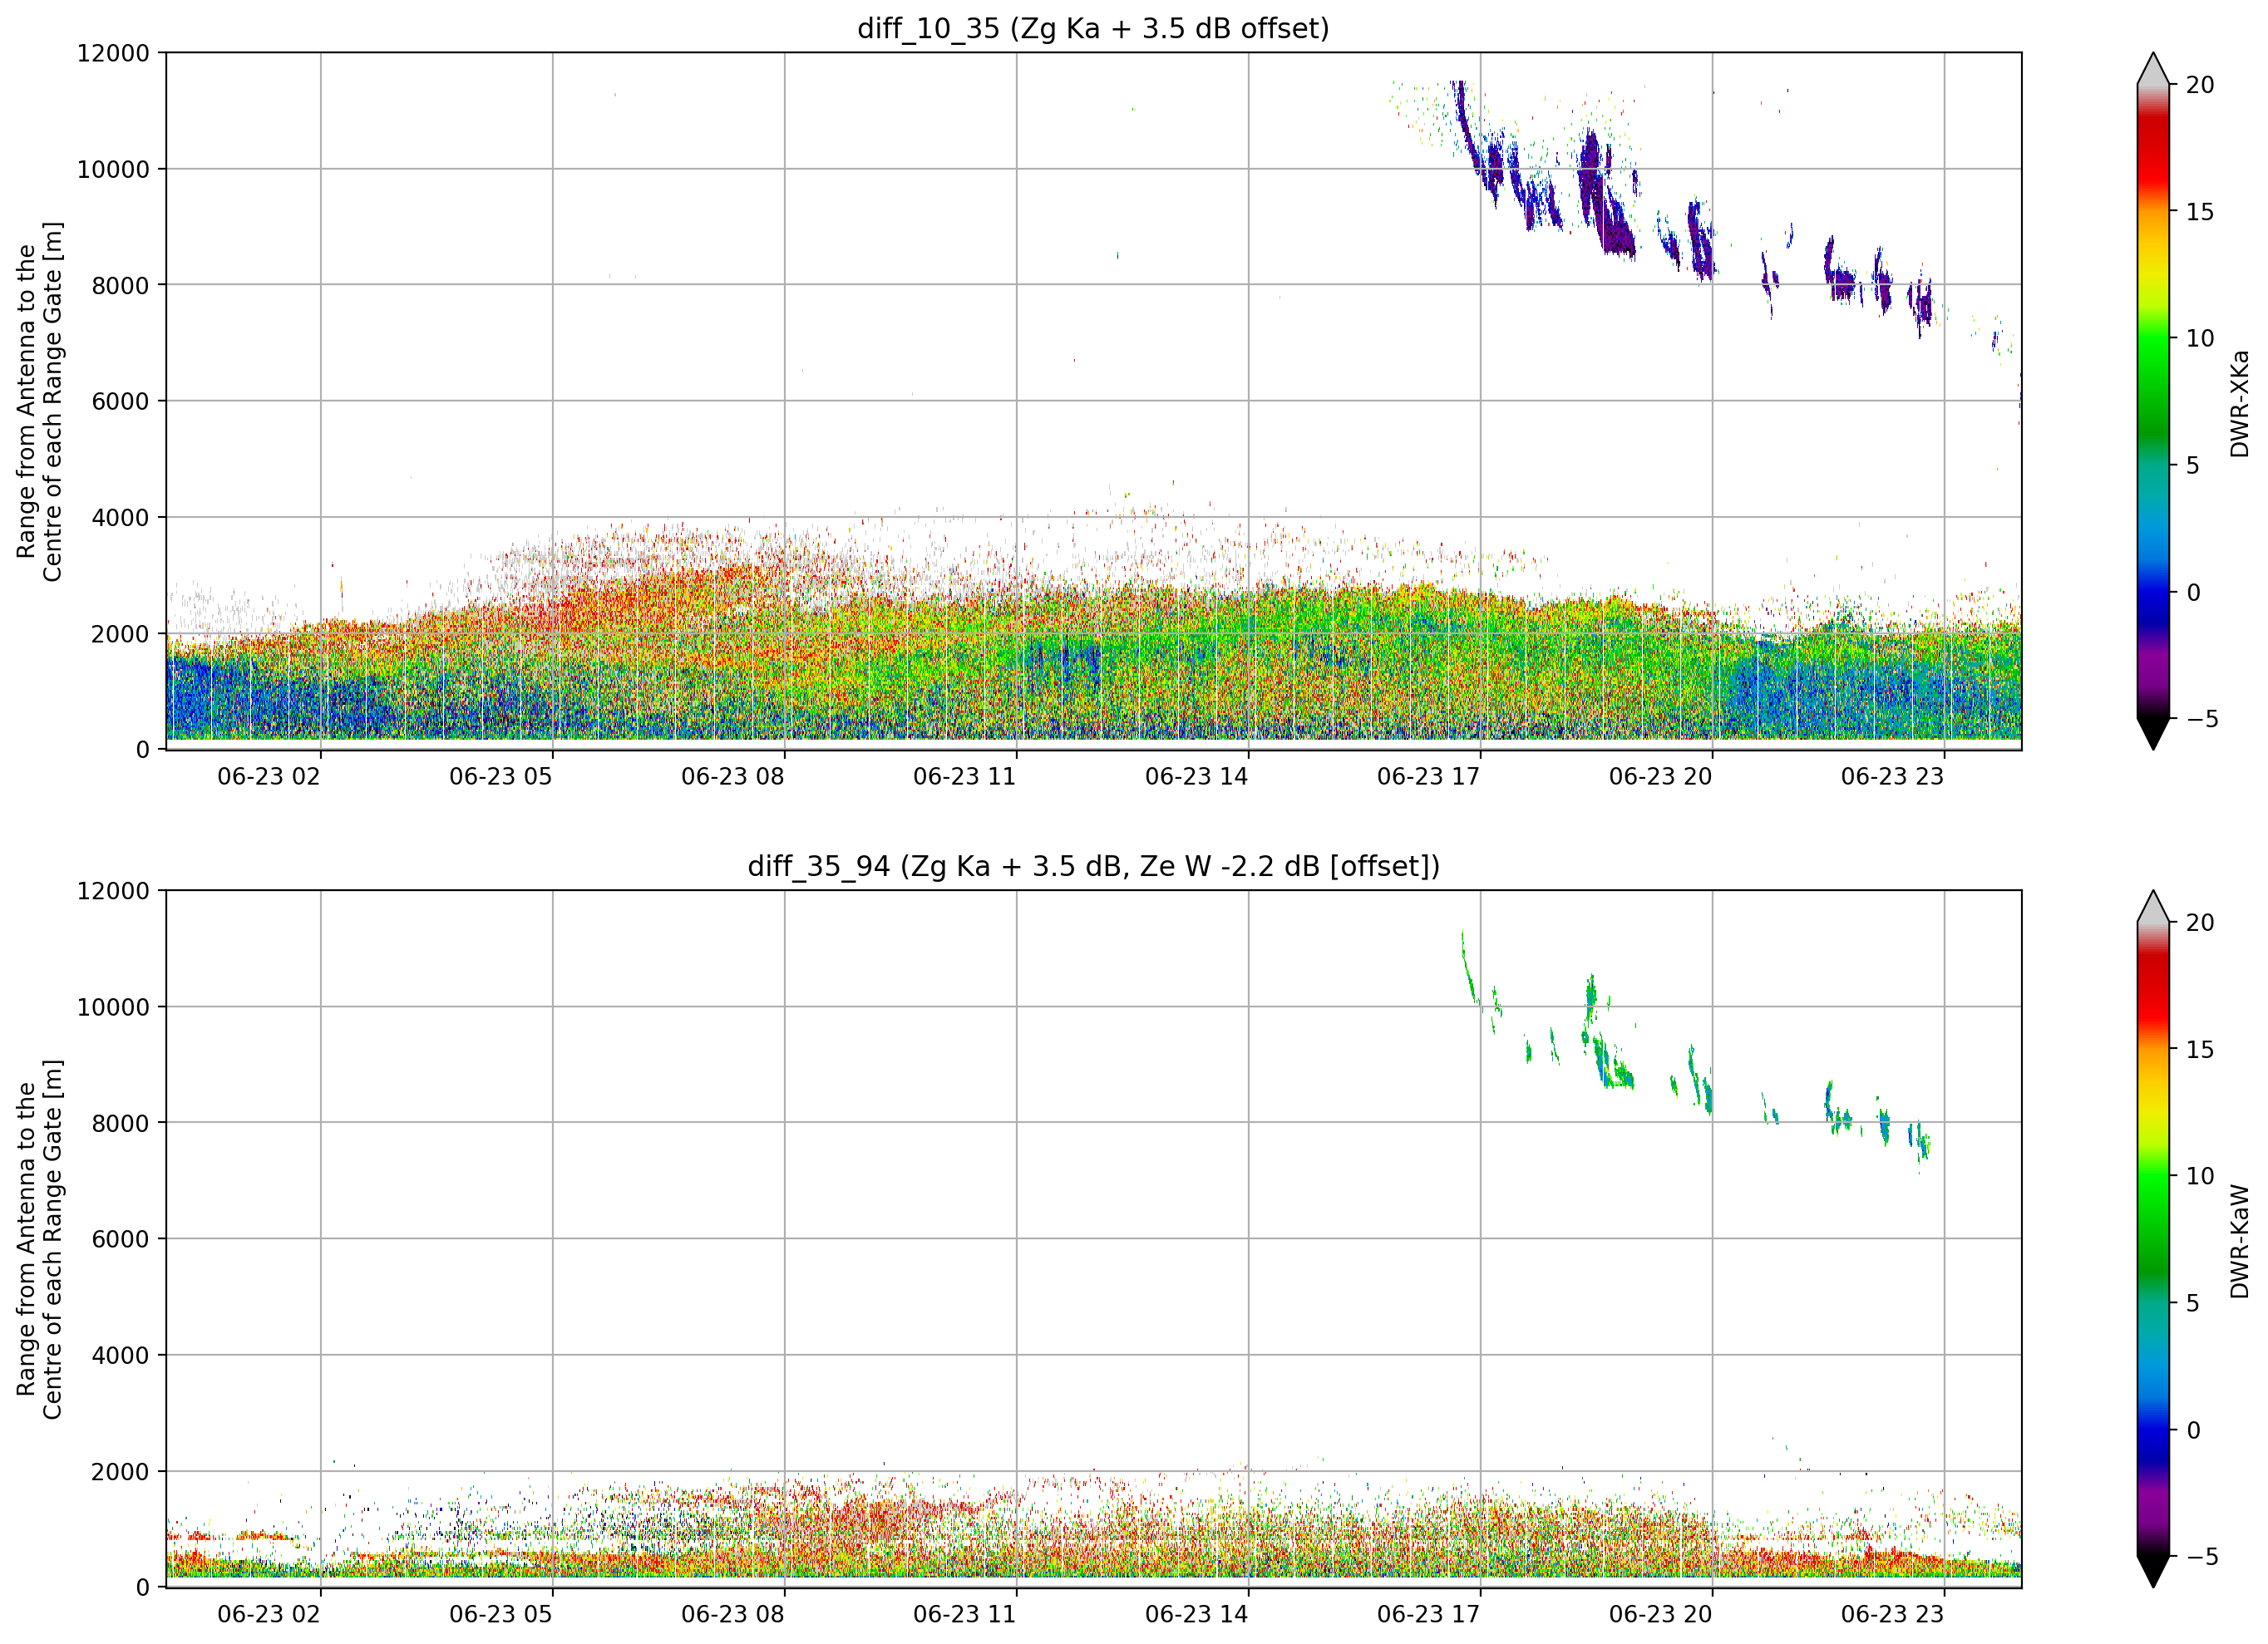
Task: Click the "10" tick on DWR-XKa colorbar
Action: pos(2200,338)
